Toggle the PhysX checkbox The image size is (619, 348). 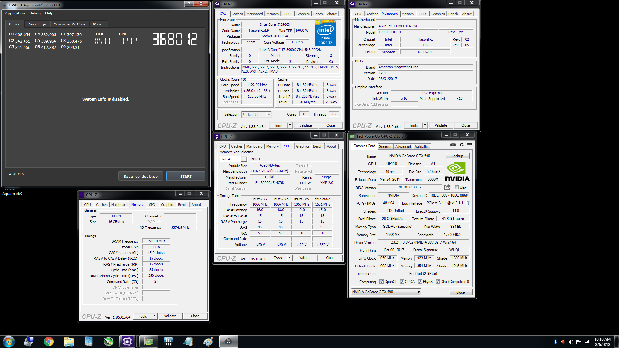coord(420,282)
